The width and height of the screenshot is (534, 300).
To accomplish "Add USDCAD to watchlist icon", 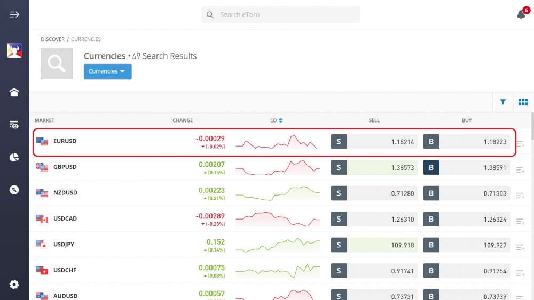I will pos(520,221).
